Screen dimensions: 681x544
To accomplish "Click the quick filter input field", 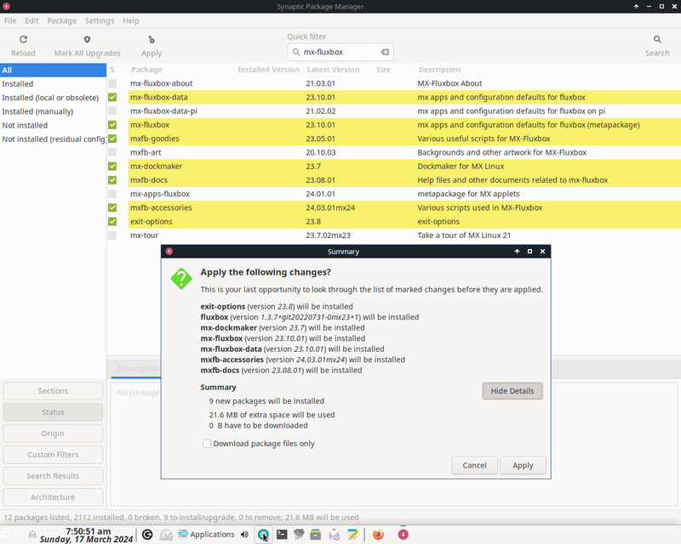I will pyautogui.click(x=340, y=52).
